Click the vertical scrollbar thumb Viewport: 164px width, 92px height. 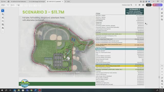pyautogui.click(x=159, y=77)
